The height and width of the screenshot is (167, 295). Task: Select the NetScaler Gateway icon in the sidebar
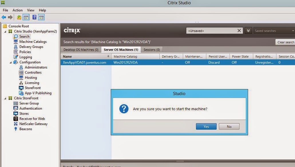(16, 124)
